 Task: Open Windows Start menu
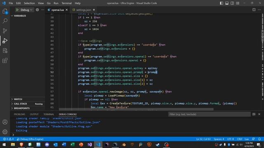(4, 145)
